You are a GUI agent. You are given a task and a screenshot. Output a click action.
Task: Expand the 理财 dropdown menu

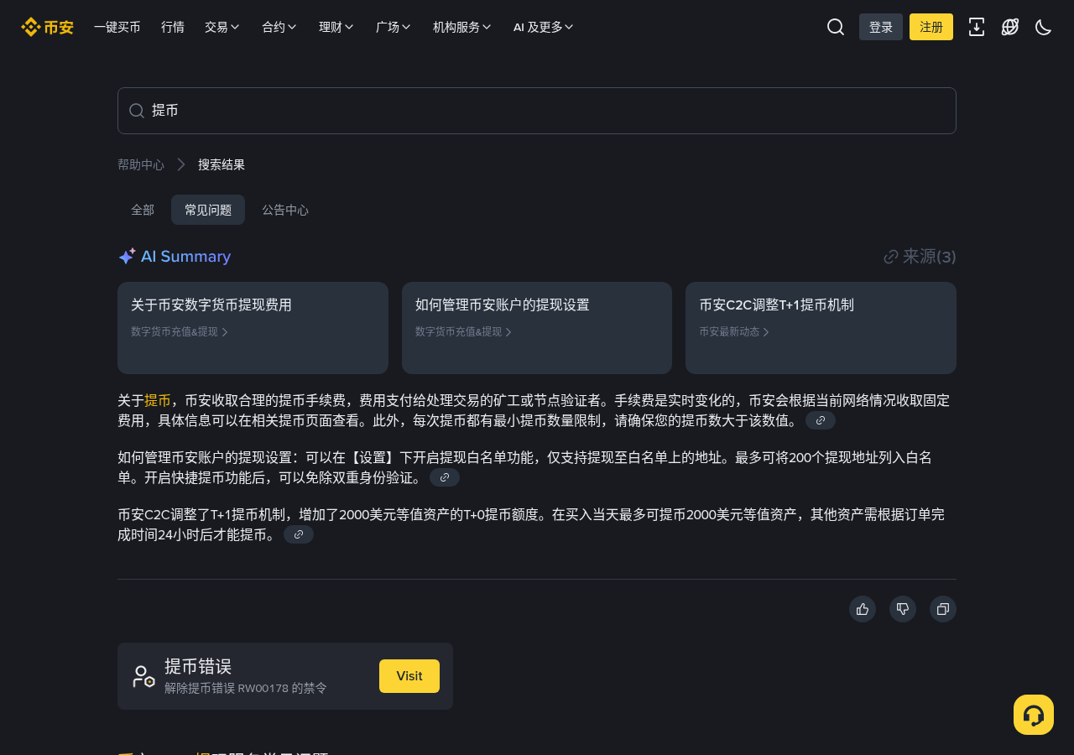(336, 27)
